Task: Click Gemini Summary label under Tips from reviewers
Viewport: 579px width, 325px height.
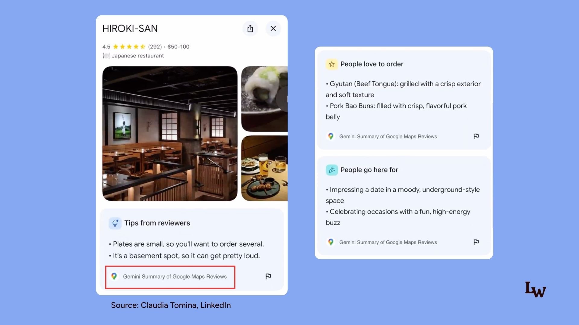Action: [x=175, y=277]
